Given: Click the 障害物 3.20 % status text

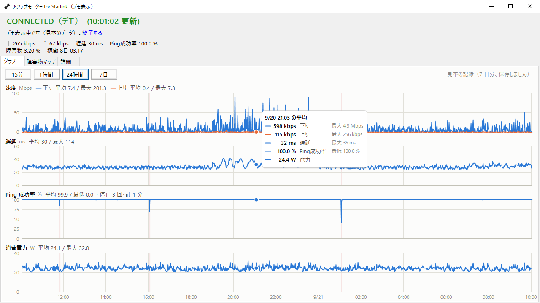Looking at the screenshot, I should [23, 51].
